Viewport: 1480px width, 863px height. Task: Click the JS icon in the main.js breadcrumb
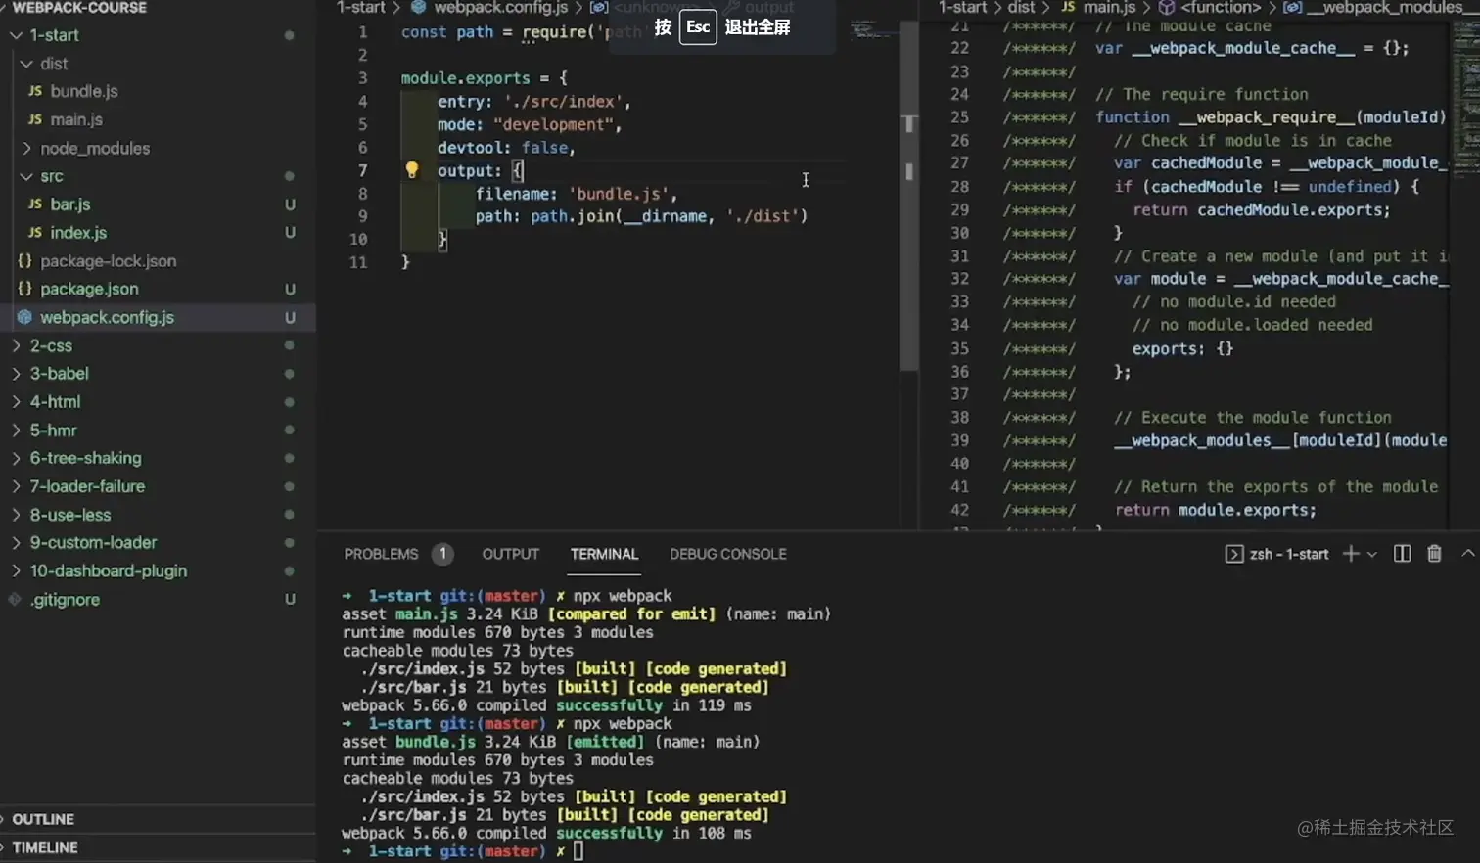click(x=1068, y=8)
